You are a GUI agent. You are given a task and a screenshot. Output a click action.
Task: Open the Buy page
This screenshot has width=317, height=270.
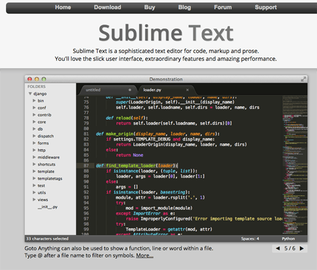pyautogui.click(x=150, y=7)
